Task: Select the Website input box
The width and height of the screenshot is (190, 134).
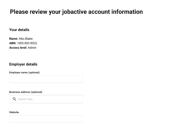Action: [46, 119]
